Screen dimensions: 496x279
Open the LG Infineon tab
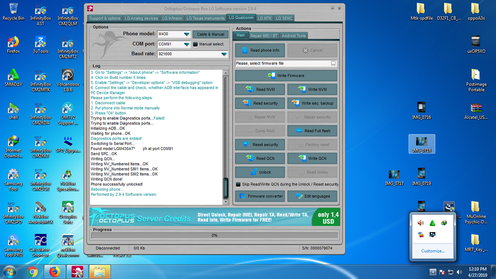click(172, 18)
